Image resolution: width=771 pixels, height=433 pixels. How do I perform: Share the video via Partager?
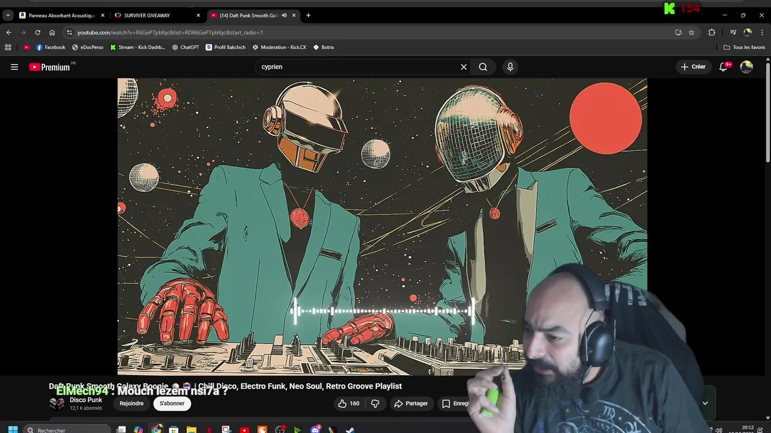[411, 404]
